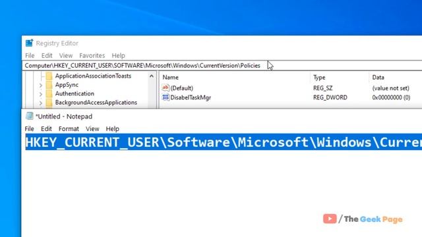Click the *Untitled - Notepad window title

click(64, 117)
